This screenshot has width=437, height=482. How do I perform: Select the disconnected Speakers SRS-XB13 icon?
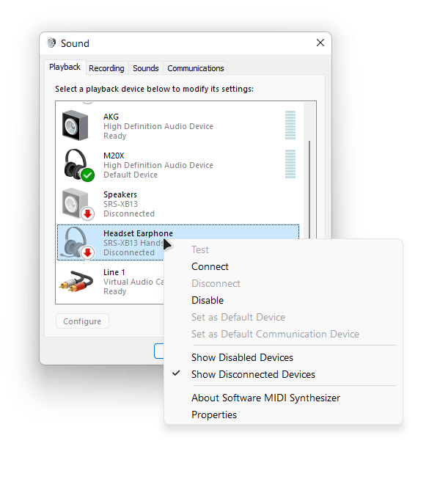78,204
